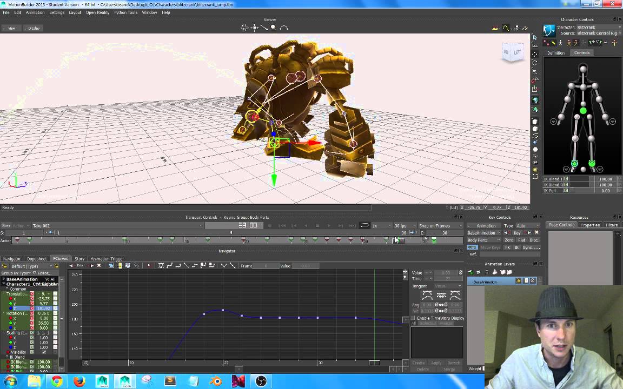Open the 1x playback speed dropdown

tap(381, 226)
